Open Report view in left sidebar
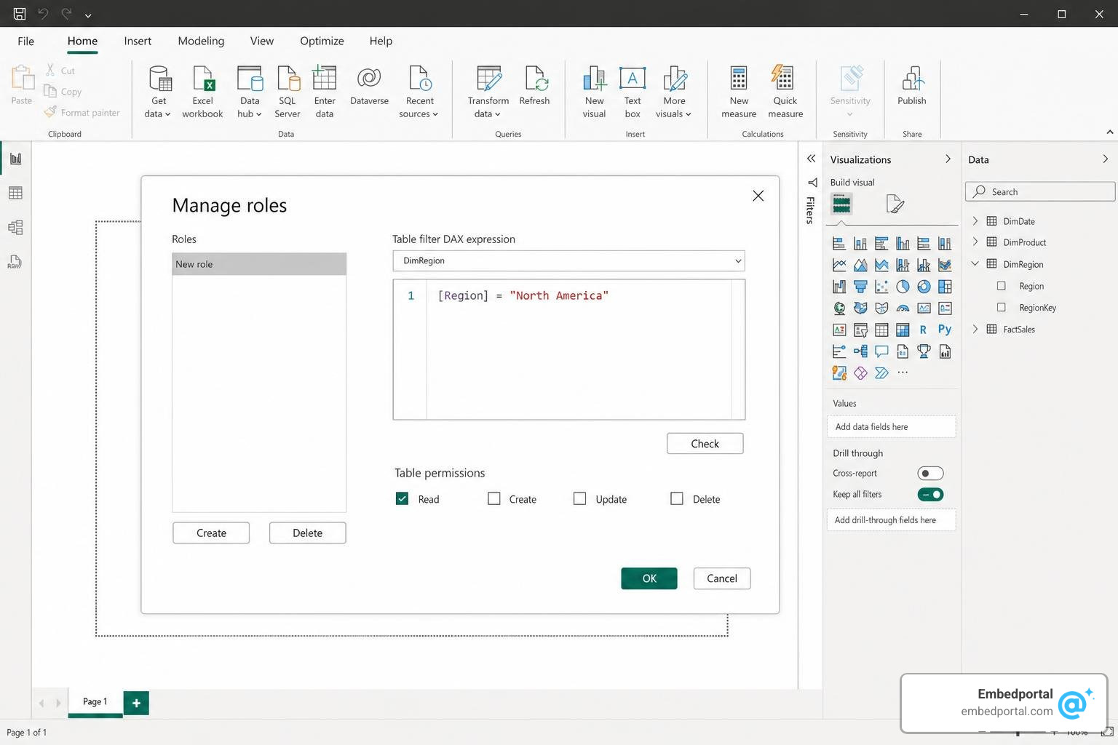 coord(15,159)
